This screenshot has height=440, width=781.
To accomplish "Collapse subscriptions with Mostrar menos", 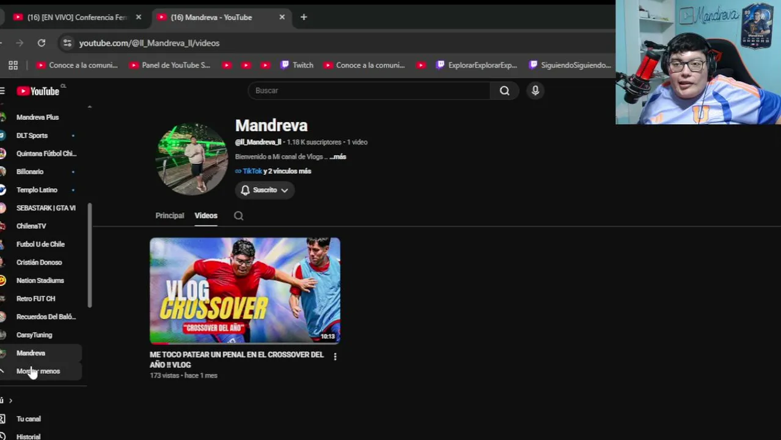I will tap(38, 372).
